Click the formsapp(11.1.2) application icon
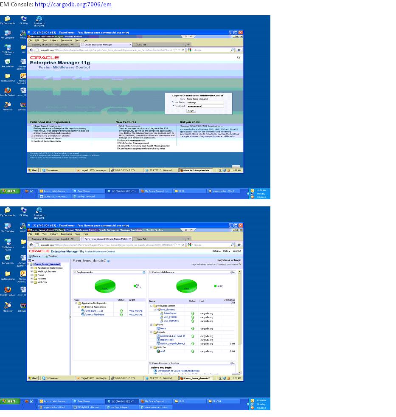 [x=83, y=311]
